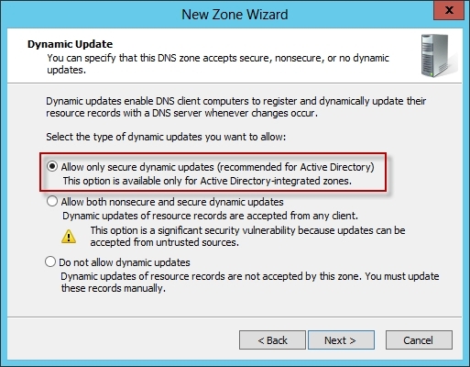
Task: Click the 'recommended for Active Directory' option label
Action: point(217,167)
